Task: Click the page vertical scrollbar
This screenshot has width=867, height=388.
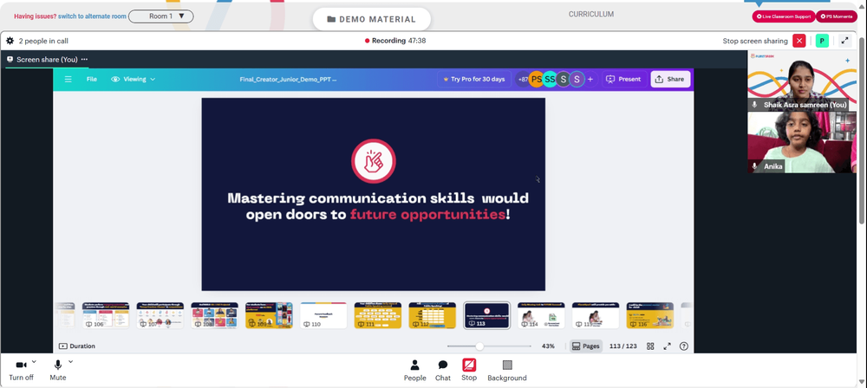Action: click(x=863, y=130)
